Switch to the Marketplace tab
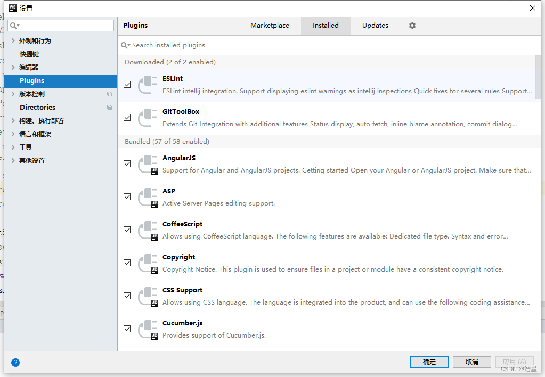 pos(269,25)
